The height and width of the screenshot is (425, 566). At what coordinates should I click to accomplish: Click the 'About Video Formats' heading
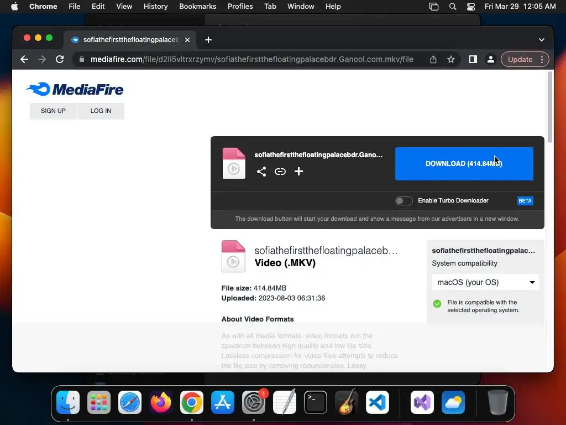[258, 319]
